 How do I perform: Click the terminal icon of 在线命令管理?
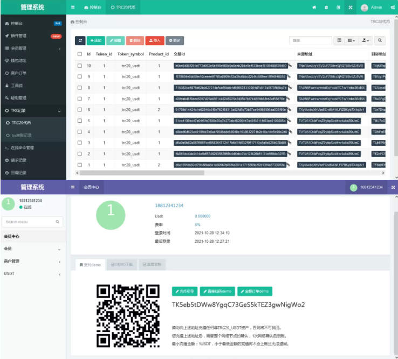7,147
